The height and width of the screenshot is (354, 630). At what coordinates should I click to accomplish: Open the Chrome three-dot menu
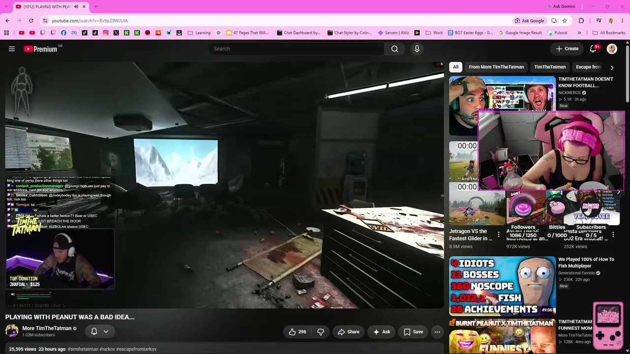point(623,21)
